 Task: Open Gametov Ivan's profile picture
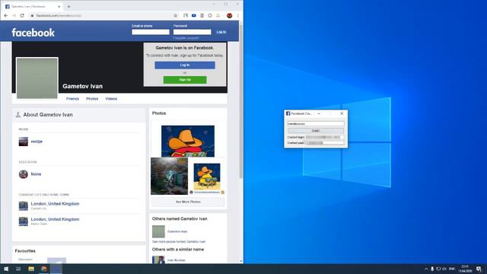tap(37, 78)
